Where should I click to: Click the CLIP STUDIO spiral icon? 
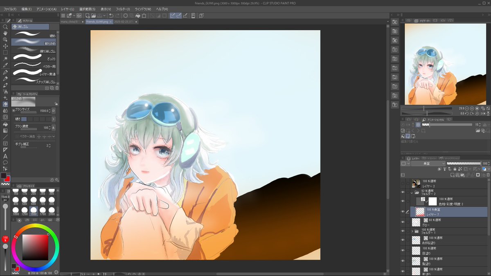(x=79, y=16)
